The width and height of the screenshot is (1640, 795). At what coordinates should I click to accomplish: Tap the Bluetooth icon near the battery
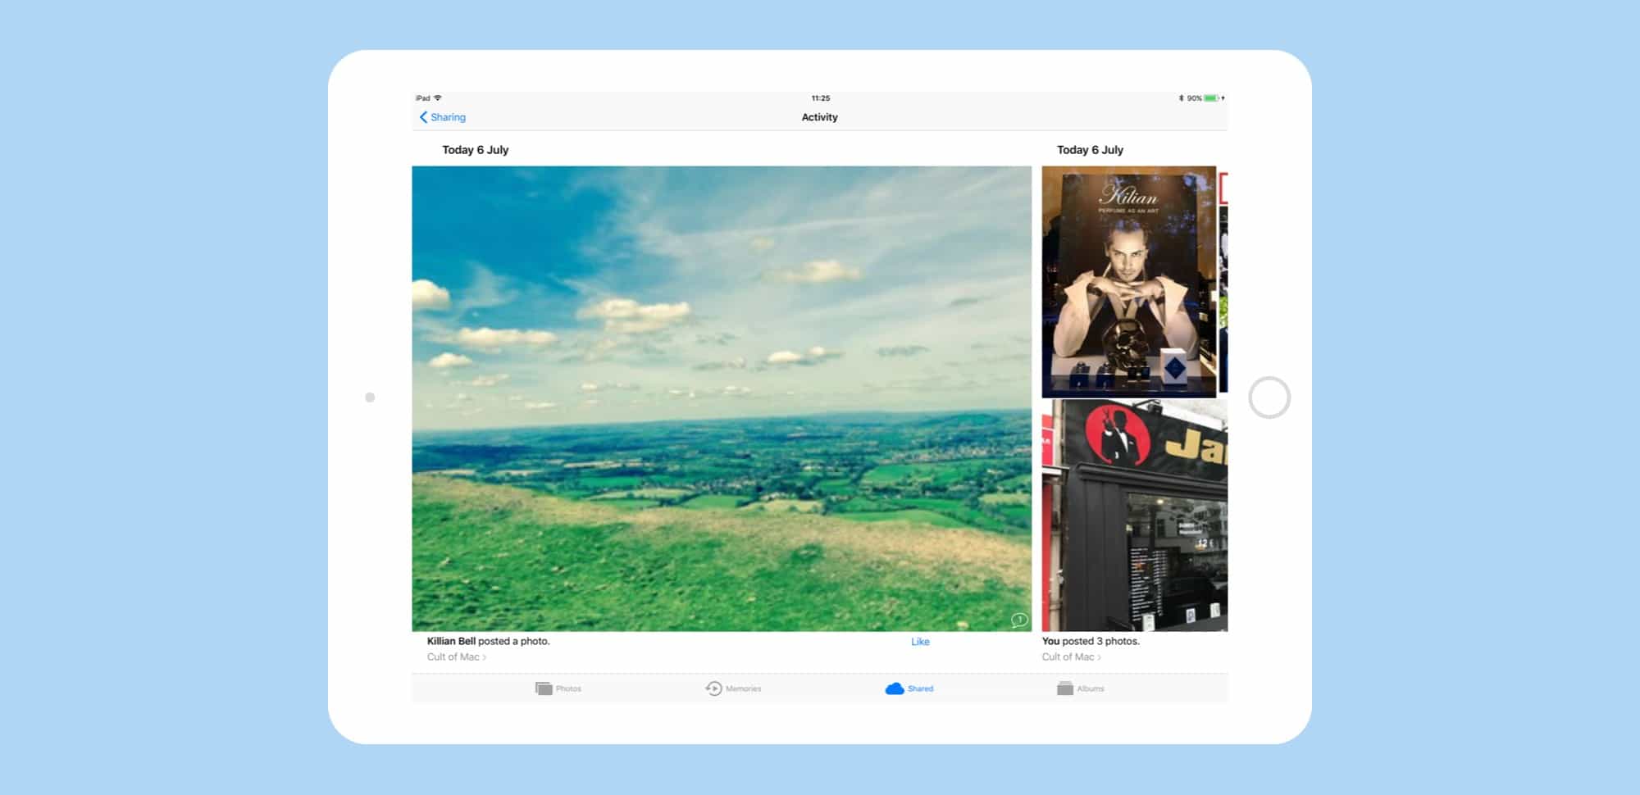point(1179,98)
